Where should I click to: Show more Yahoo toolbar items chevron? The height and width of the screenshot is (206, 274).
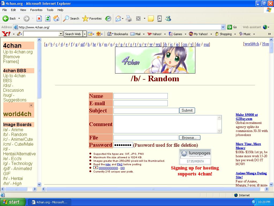pyautogui.click(x=269, y=34)
